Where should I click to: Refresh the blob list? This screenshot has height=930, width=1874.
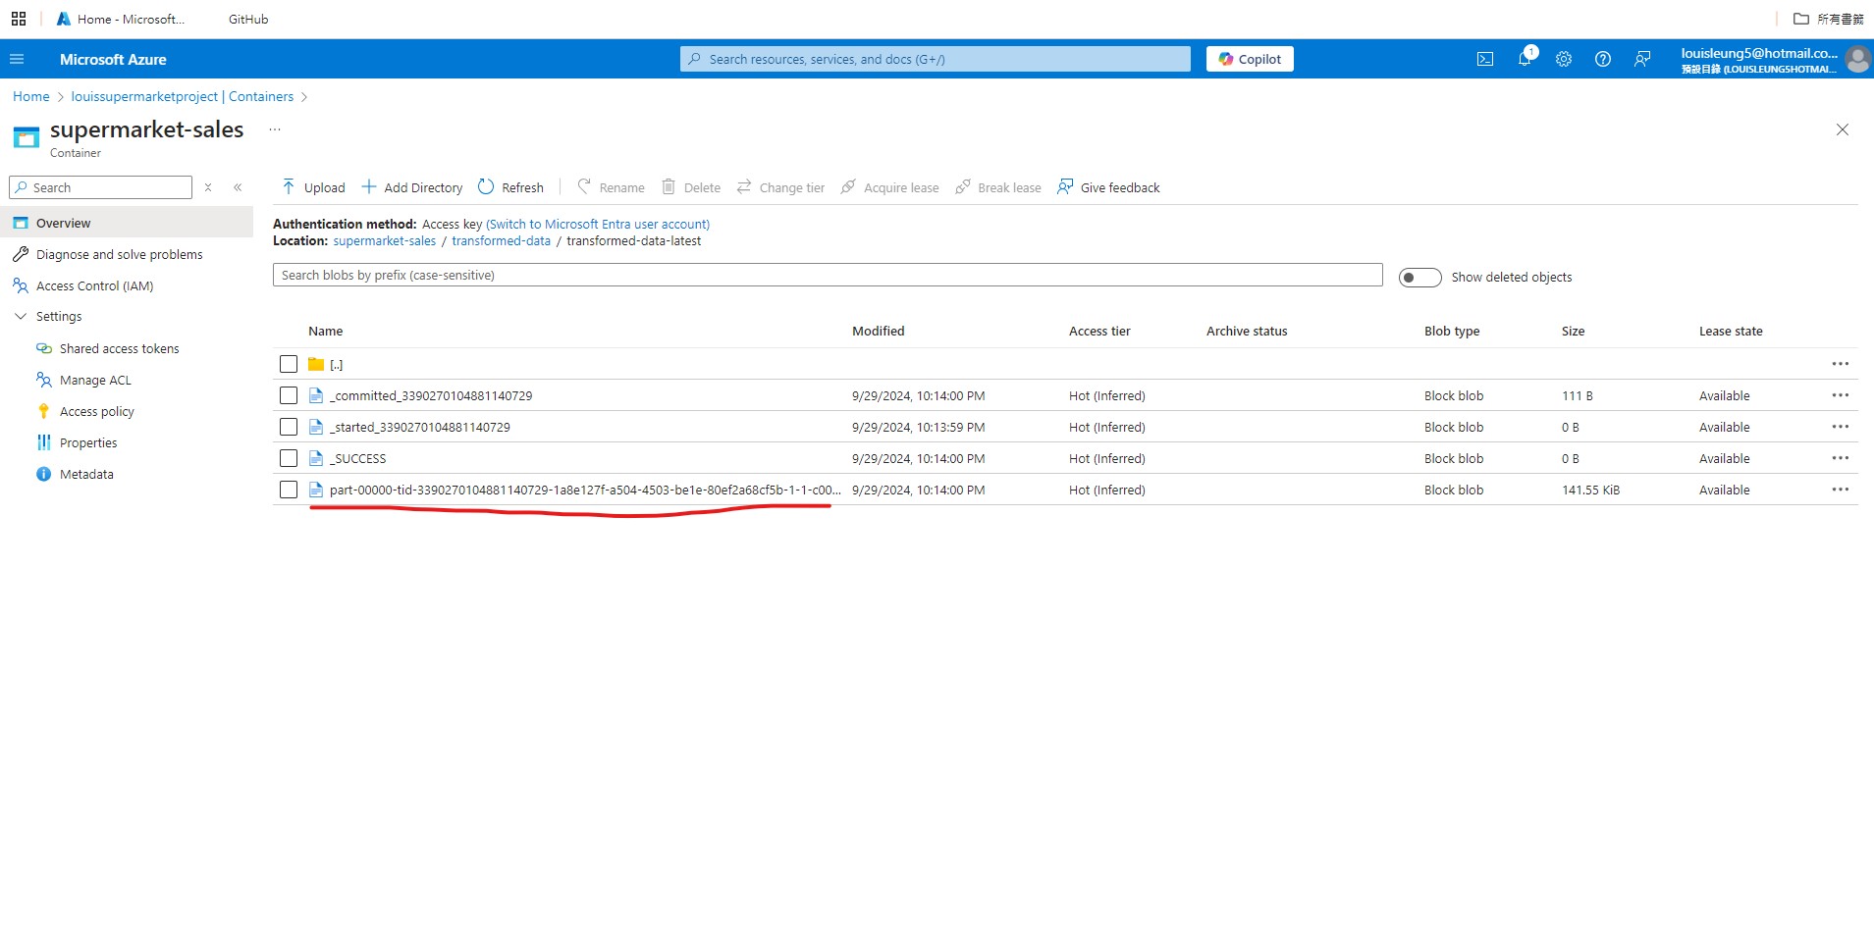(x=510, y=186)
